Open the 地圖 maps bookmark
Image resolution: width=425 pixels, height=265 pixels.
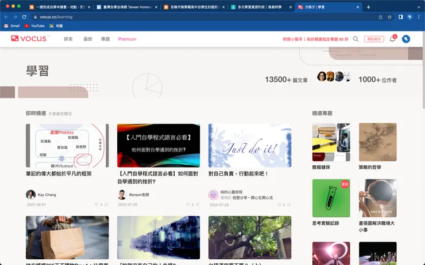pos(56,26)
